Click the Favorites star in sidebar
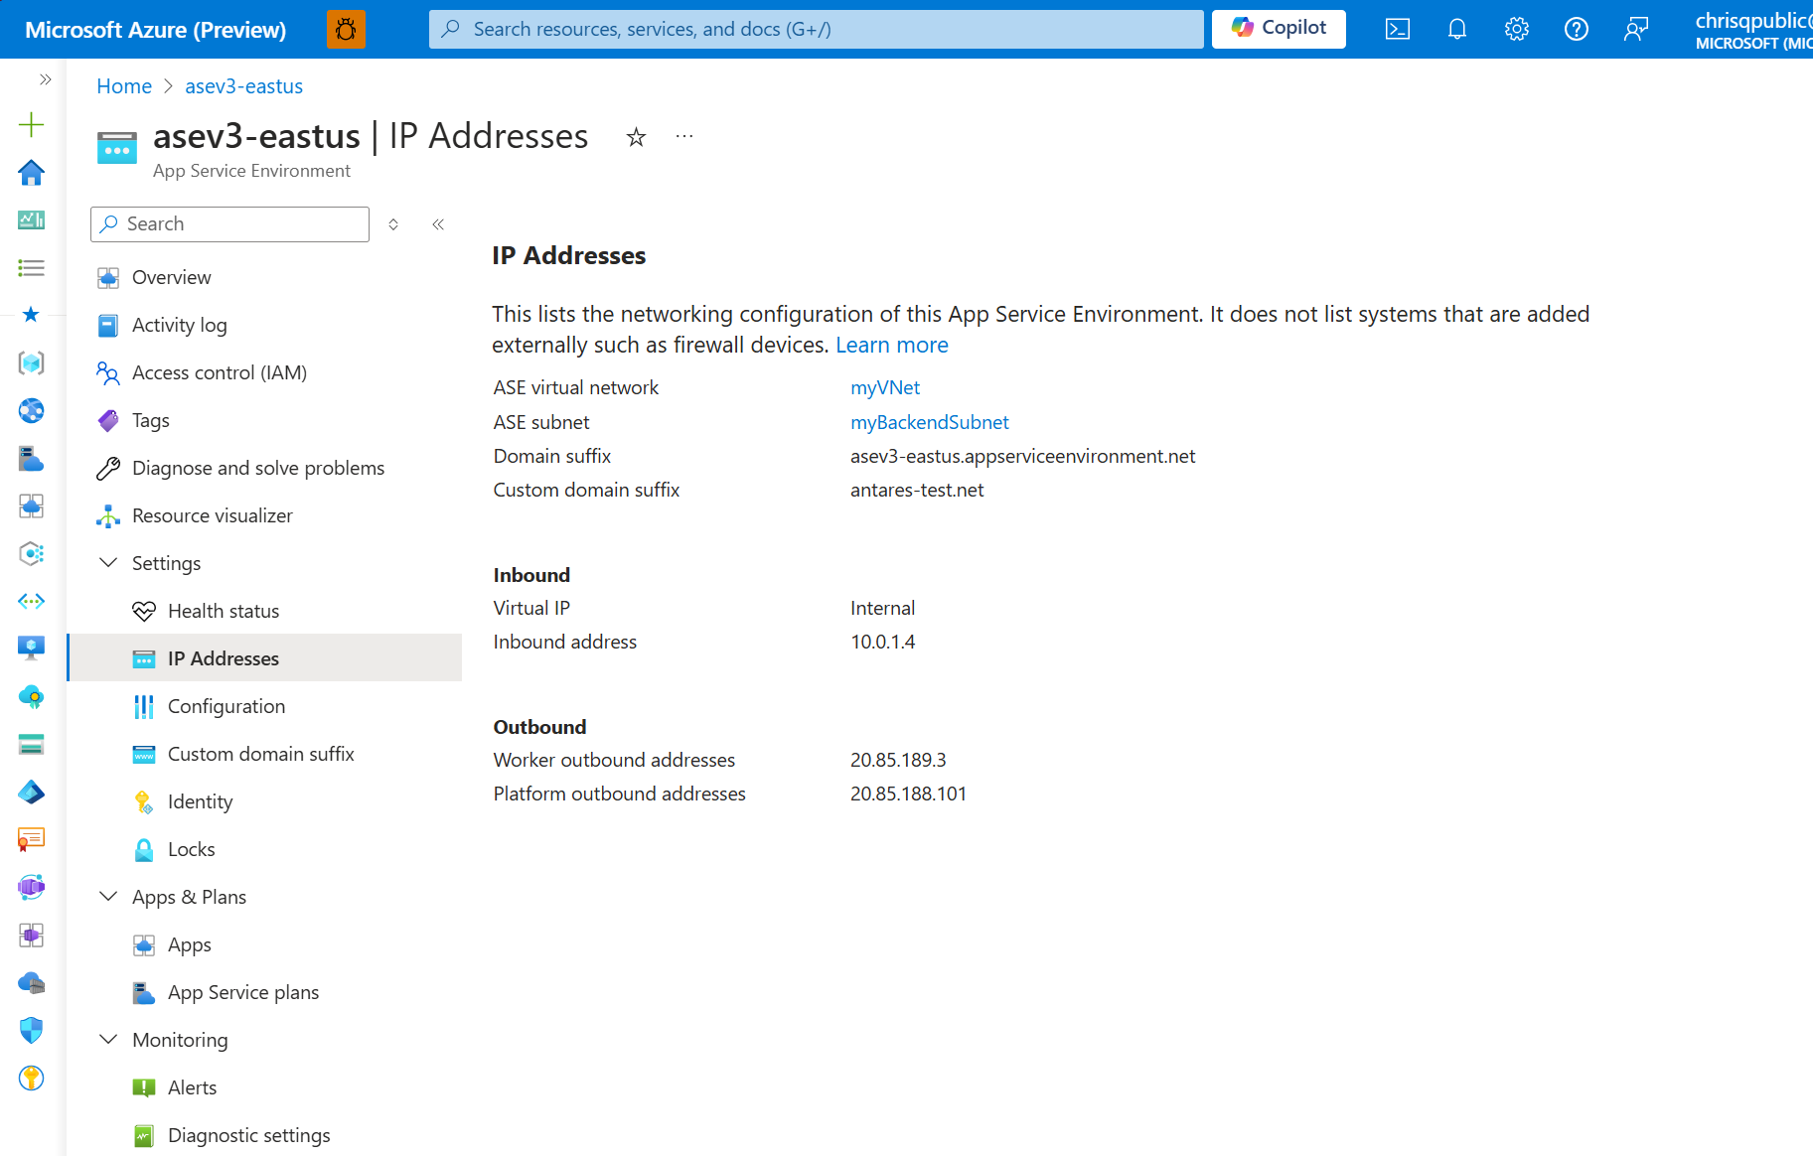1813x1156 pixels. [32, 315]
